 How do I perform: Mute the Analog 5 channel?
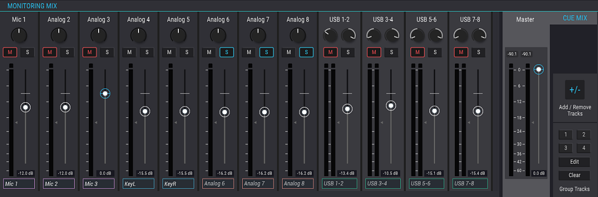pyautogui.click(x=169, y=52)
